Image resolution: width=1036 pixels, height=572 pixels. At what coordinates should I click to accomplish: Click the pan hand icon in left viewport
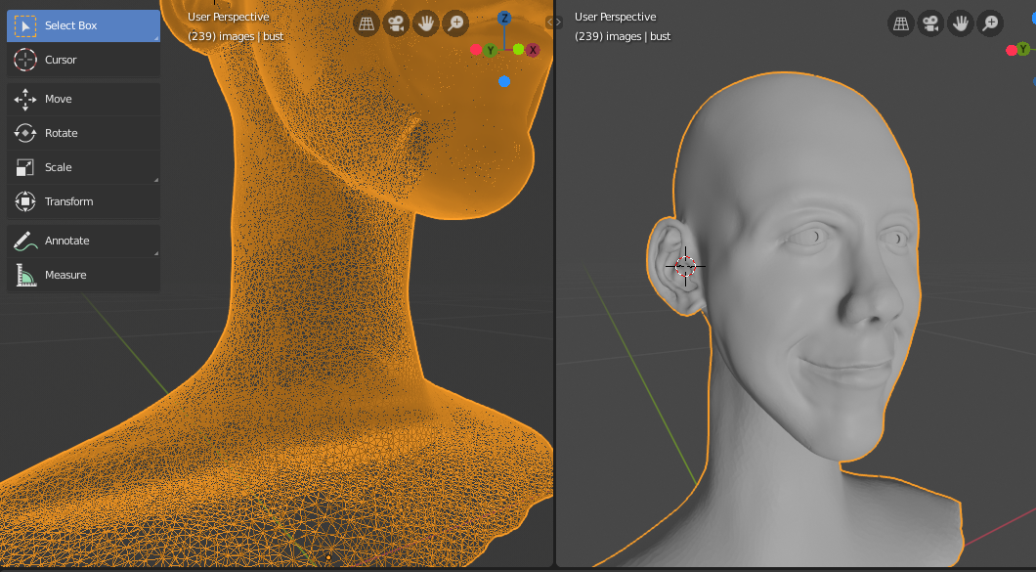coord(425,23)
